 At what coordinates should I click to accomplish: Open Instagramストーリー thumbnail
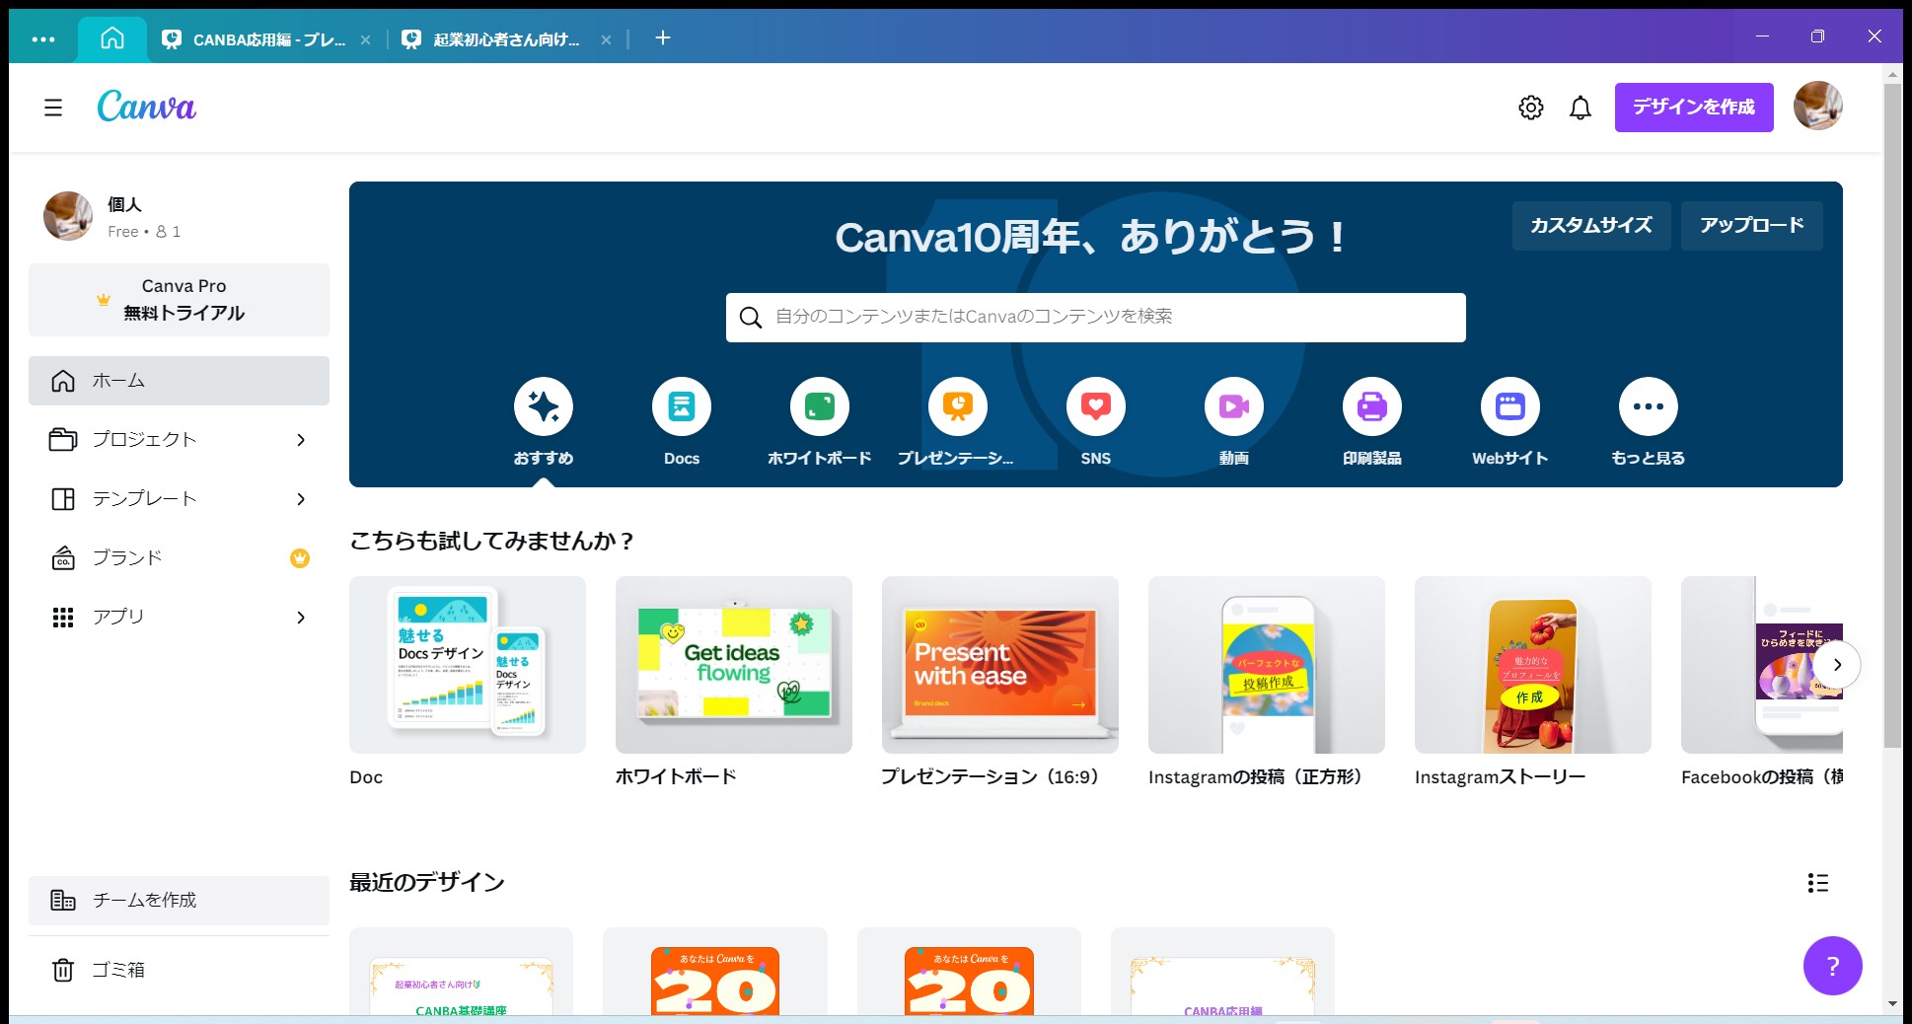pos(1533,665)
